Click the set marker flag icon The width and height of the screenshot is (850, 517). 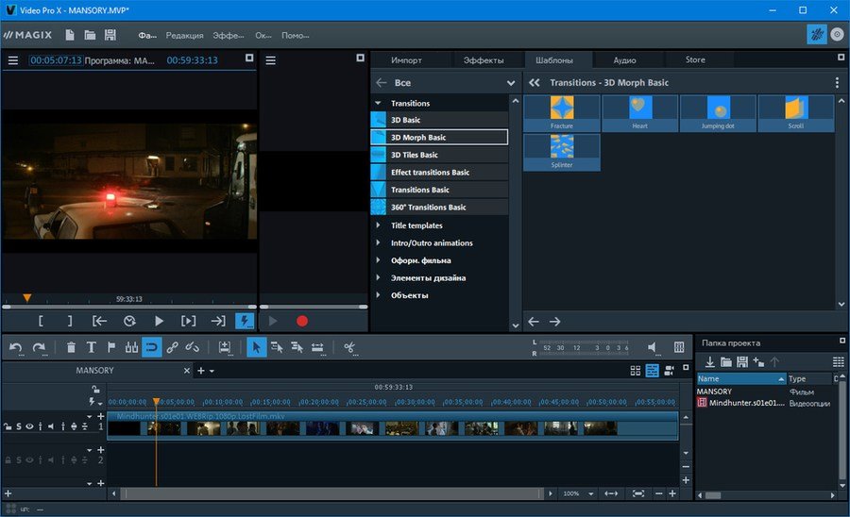click(x=111, y=347)
